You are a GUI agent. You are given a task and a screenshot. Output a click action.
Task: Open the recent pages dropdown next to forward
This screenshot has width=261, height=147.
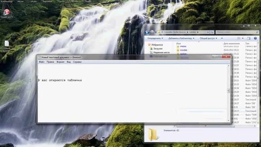[x=156, y=32]
